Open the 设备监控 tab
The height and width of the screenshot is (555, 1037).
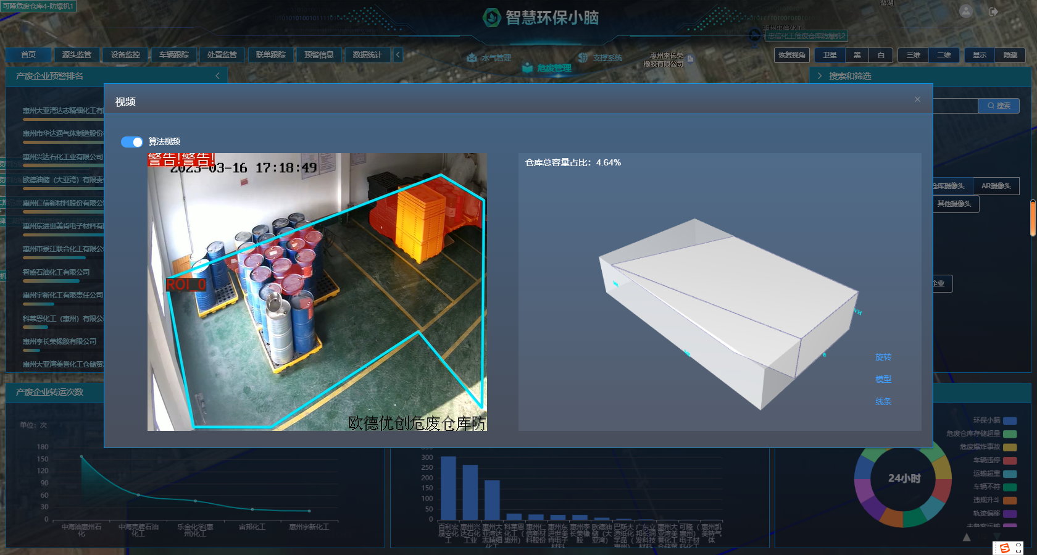pyautogui.click(x=125, y=55)
